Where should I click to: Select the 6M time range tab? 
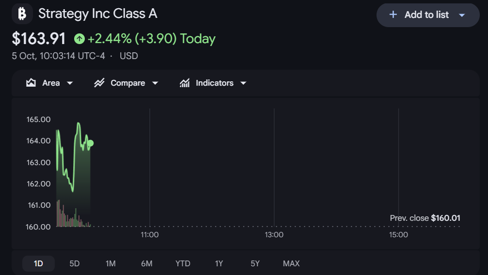pos(146,263)
